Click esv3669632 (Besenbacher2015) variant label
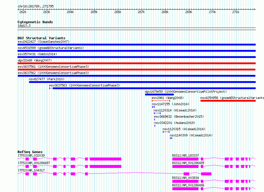This screenshot has width=264, height=192. [179, 117]
